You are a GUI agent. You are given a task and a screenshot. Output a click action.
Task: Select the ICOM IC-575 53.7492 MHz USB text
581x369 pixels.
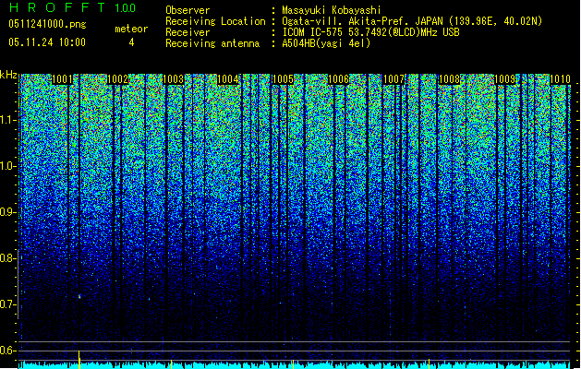click(x=370, y=32)
